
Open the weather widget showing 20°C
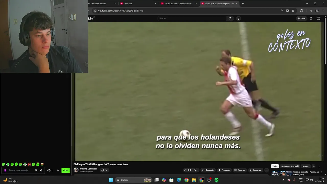click(11, 180)
